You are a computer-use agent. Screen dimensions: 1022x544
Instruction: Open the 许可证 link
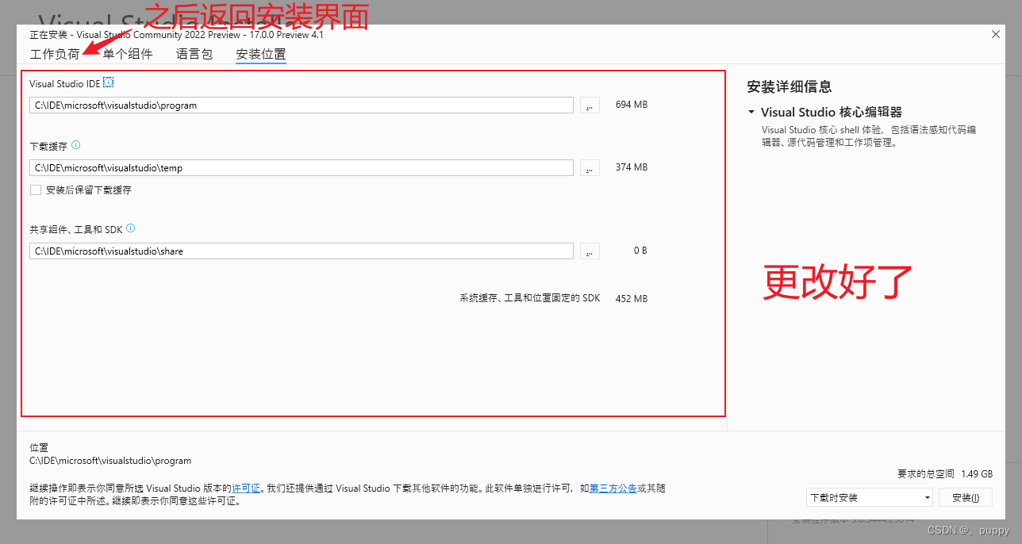[x=246, y=488]
